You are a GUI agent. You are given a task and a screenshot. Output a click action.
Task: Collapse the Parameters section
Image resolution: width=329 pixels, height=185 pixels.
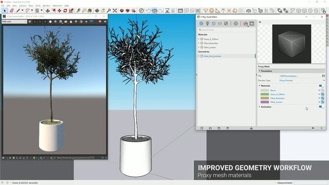click(260, 71)
